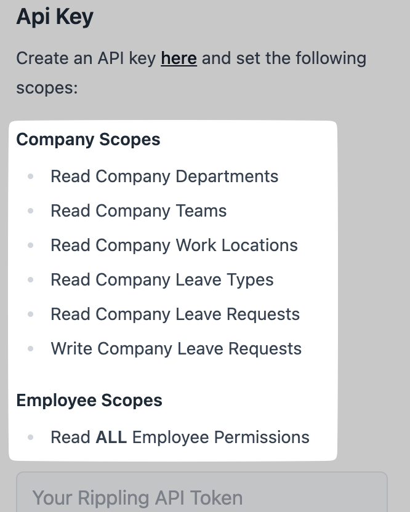
Task: Focus the Your Rippling API Token field
Action: 201,496
